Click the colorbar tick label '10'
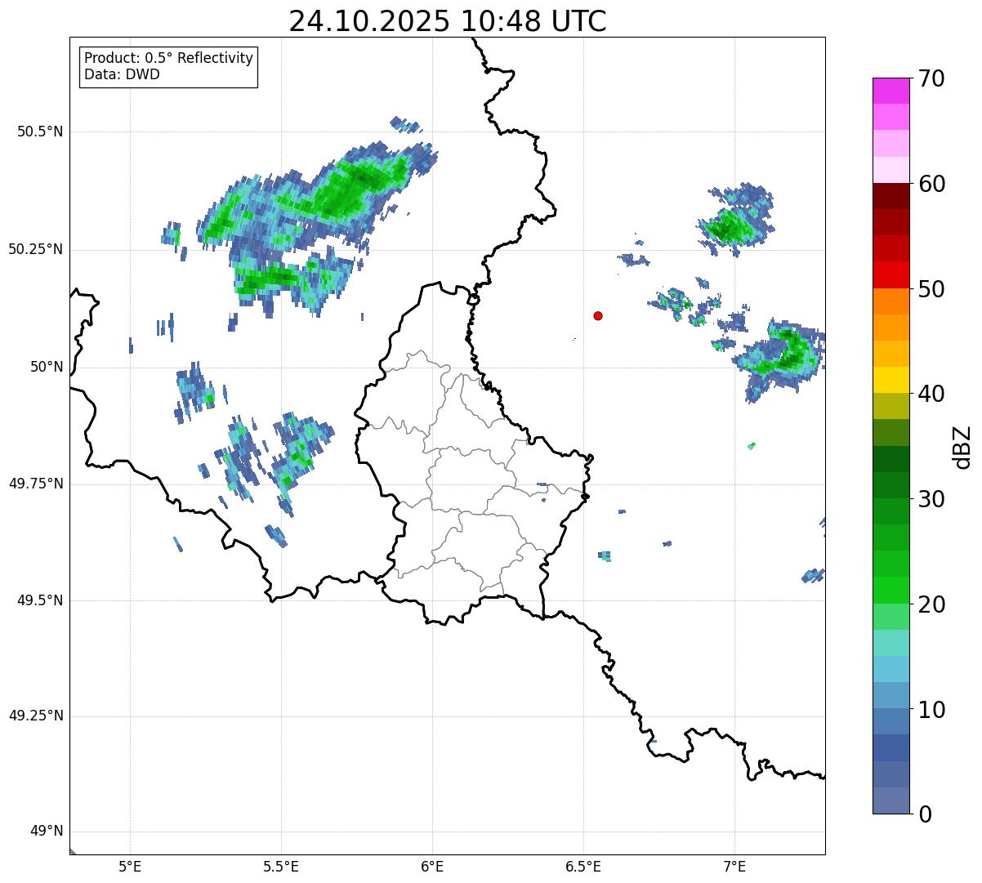The width and height of the screenshot is (982, 883). 931,710
